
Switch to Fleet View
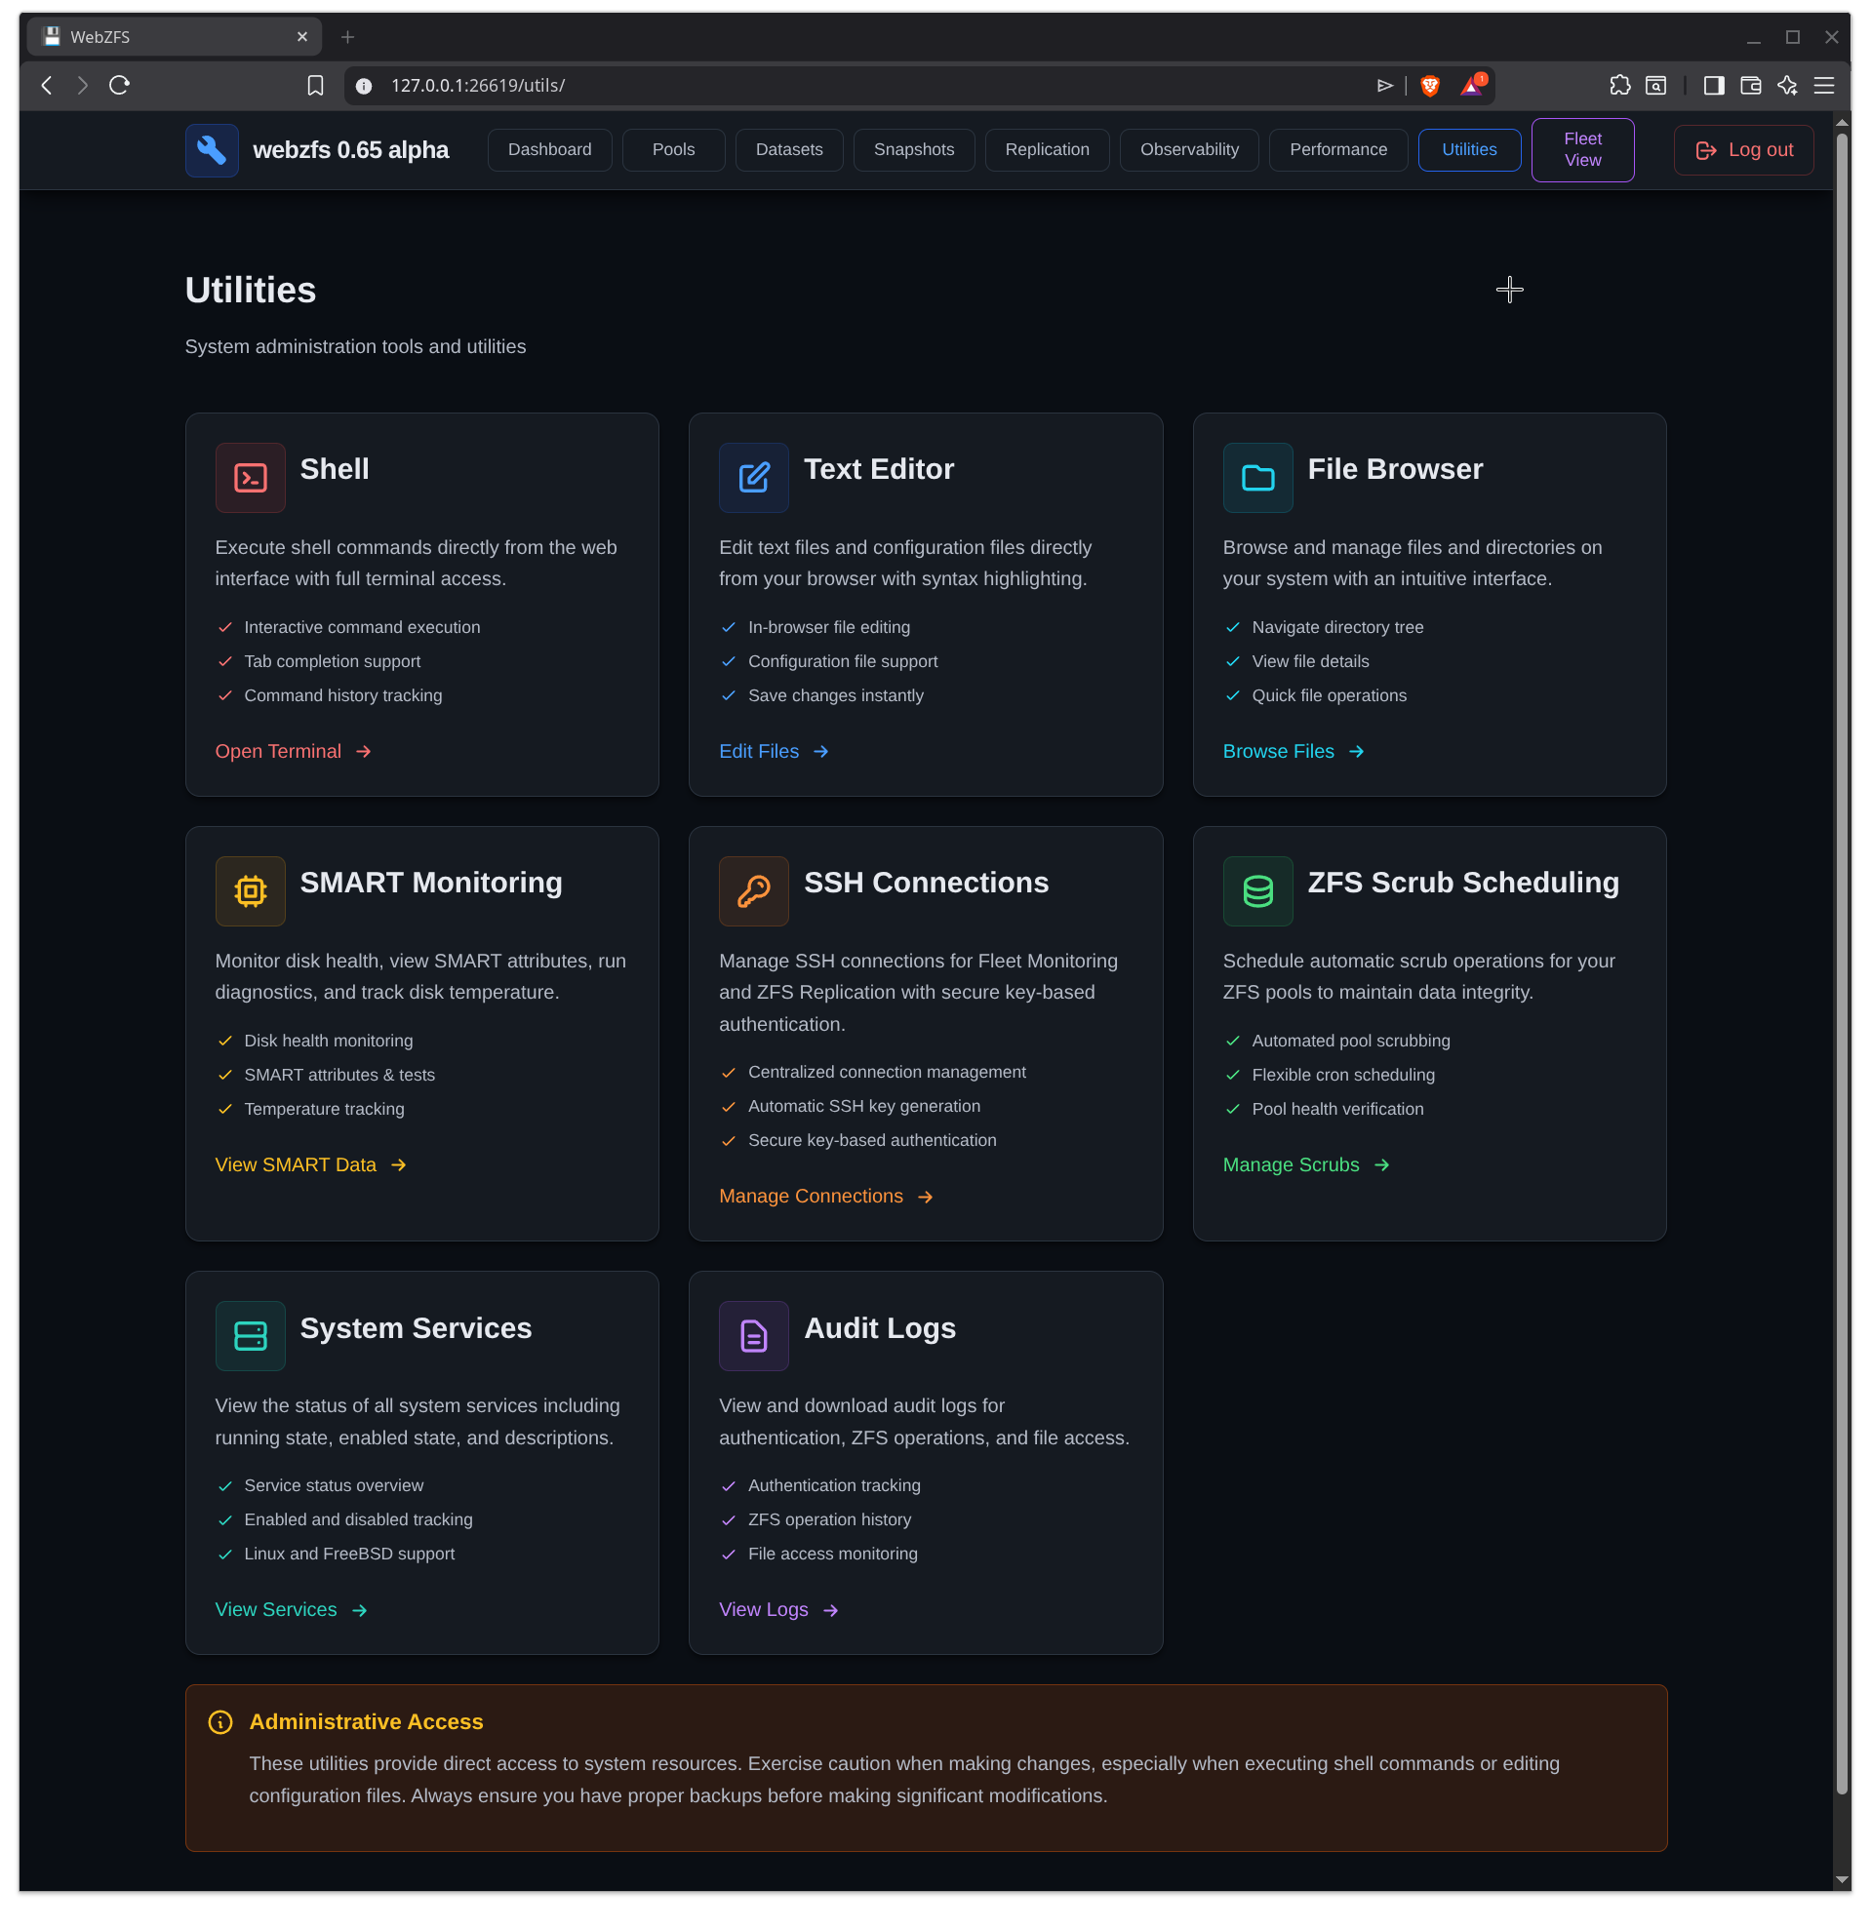[x=1581, y=149]
